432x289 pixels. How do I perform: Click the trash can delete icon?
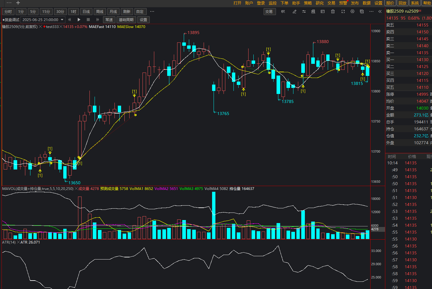pyautogui.click(x=333, y=11)
